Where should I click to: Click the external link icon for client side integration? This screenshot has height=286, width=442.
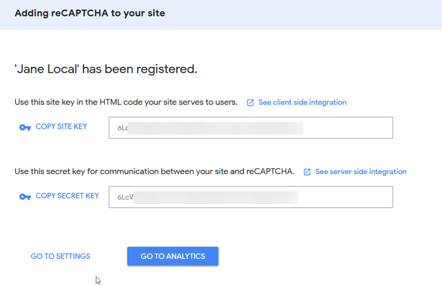tap(250, 103)
